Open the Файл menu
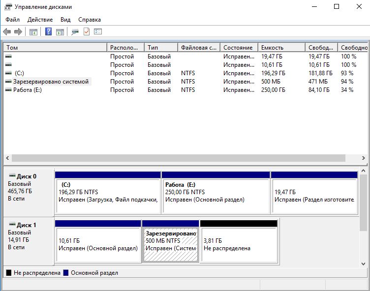This screenshot has height=291, width=370. click(13, 20)
